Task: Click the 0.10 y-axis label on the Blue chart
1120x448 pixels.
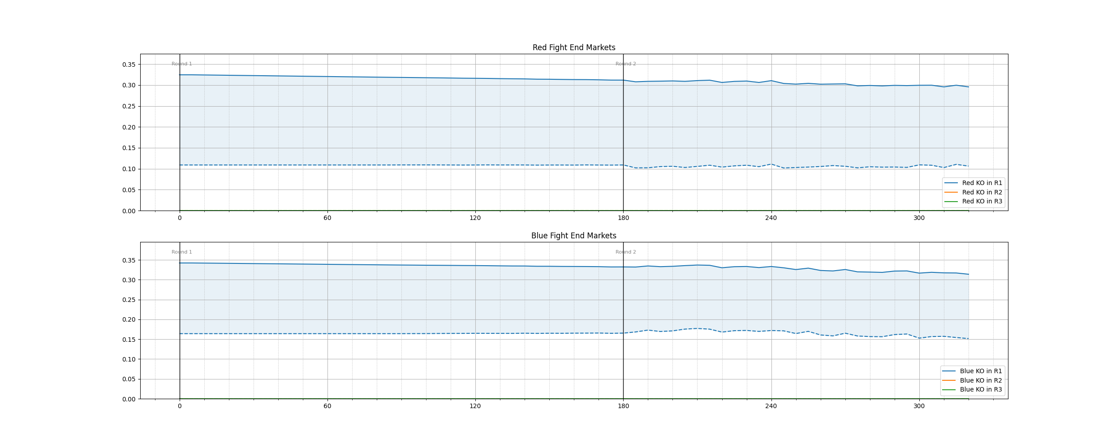Action: pos(129,359)
